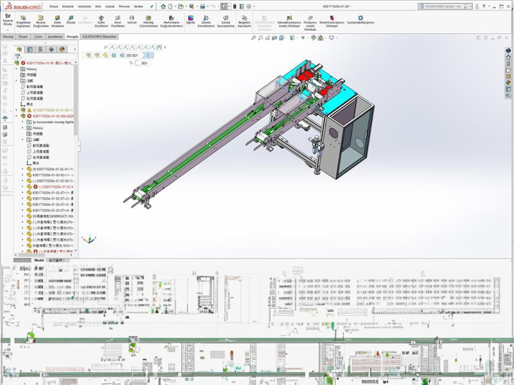Image resolution: width=514 pixels, height=385 pixels.
Task: Select the Model tab at bottom
Action: point(39,261)
